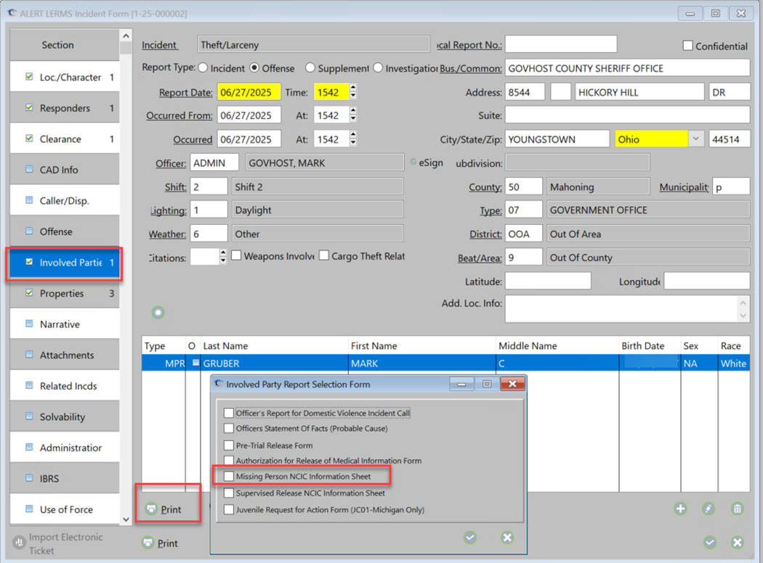This screenshot has height=563, width=763.
Task: Select the Supplement report type radio button
Action: coord(310,68)
